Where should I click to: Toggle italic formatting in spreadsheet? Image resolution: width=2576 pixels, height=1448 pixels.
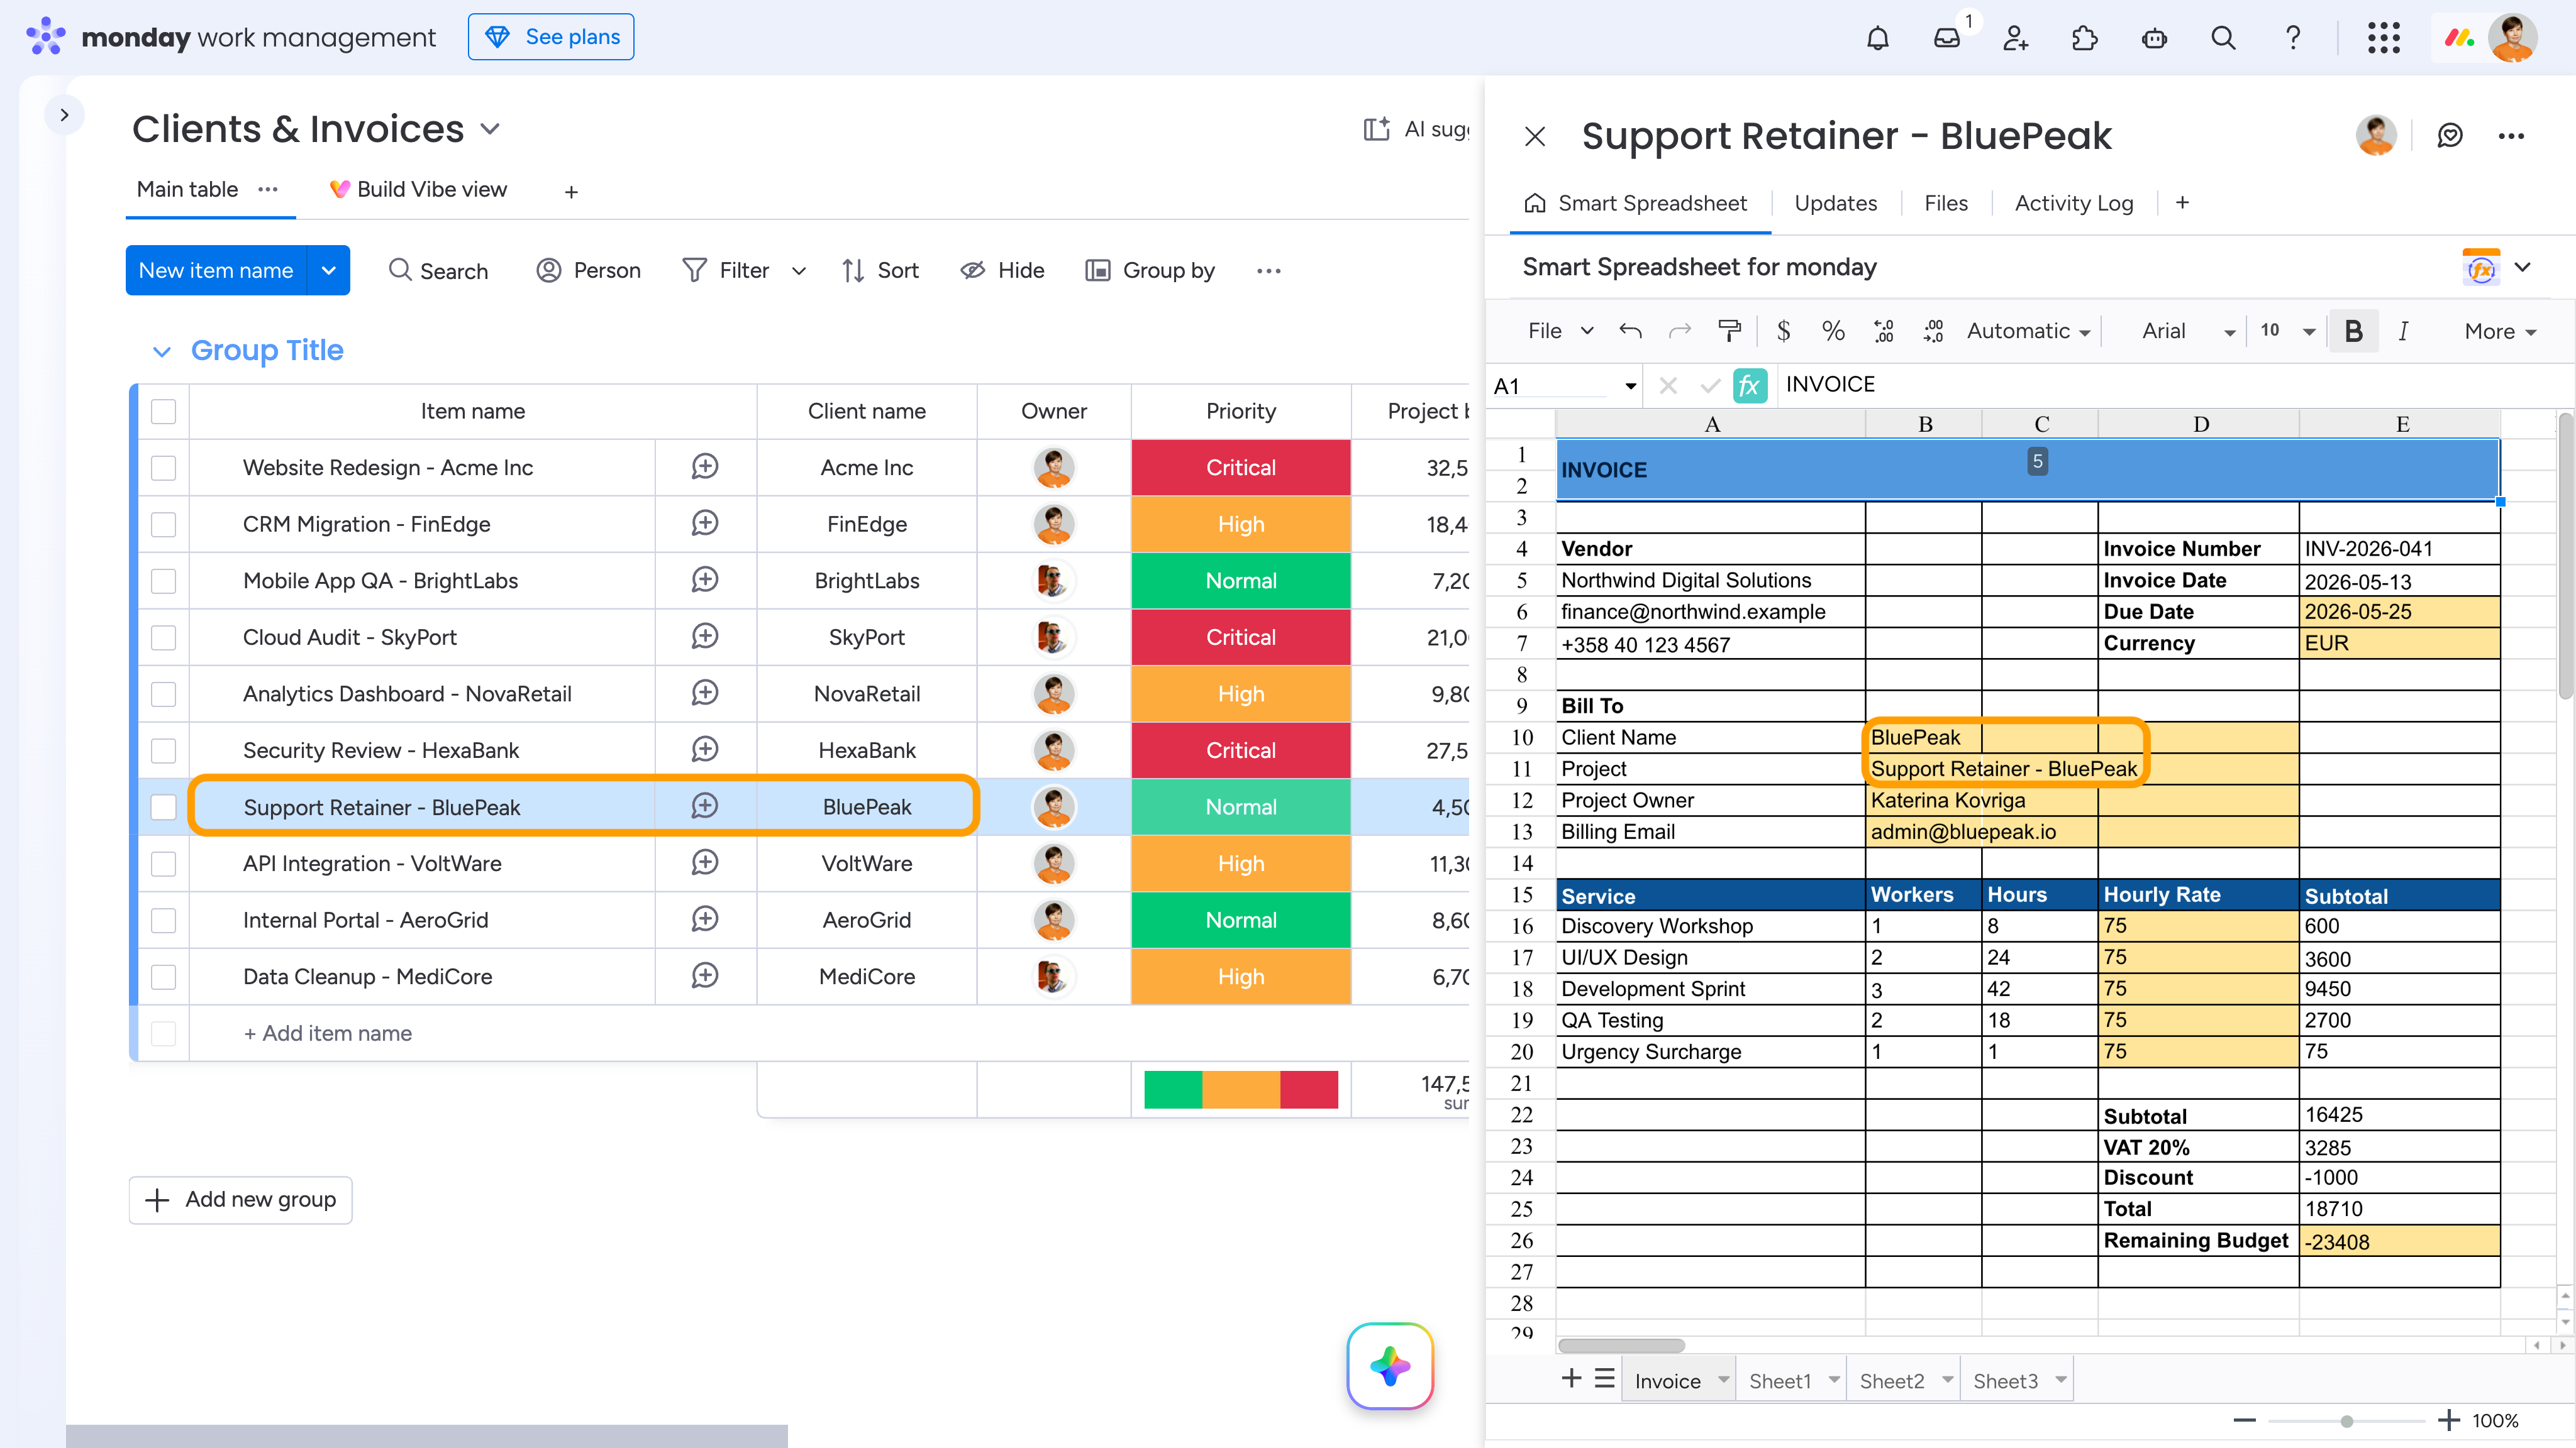point(2403,331)
